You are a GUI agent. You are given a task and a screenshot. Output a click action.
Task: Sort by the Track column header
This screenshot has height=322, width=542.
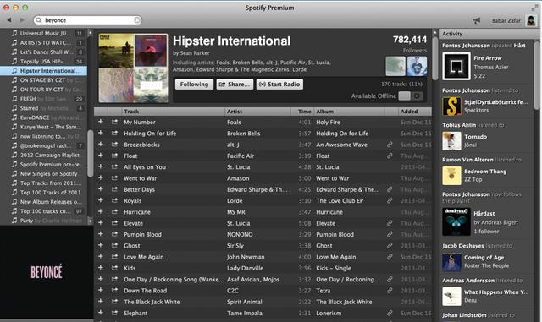[x=173, y=112]
